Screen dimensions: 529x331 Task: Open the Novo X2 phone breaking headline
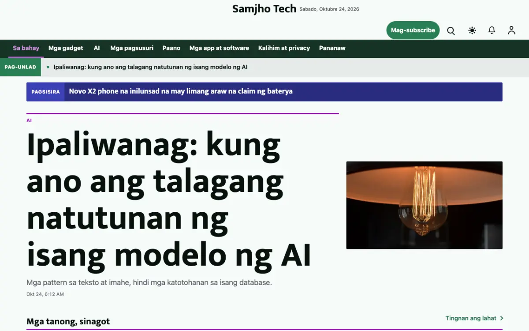coord(181,91)
